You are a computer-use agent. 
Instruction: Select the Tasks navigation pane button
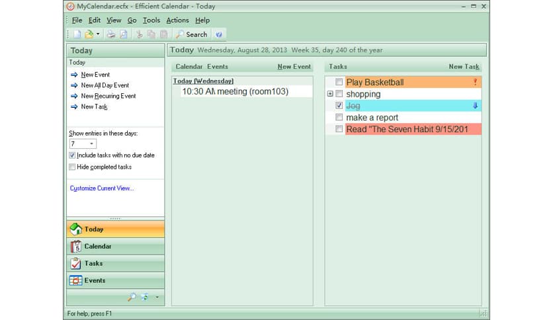point(115,263)
